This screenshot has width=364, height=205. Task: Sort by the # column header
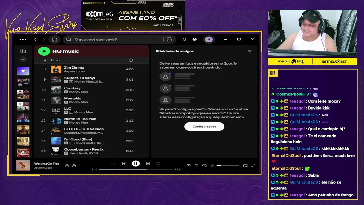click(45, 60)
